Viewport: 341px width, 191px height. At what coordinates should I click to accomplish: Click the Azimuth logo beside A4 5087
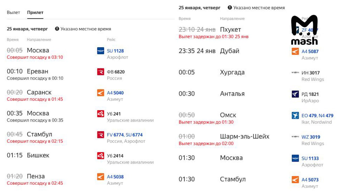[295, 51]
